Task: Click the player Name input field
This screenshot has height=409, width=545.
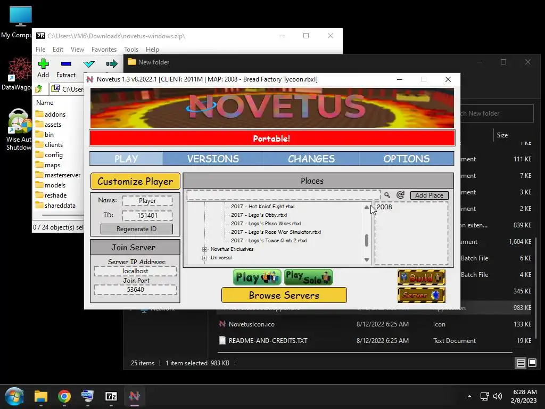Action: pos(147,201)
